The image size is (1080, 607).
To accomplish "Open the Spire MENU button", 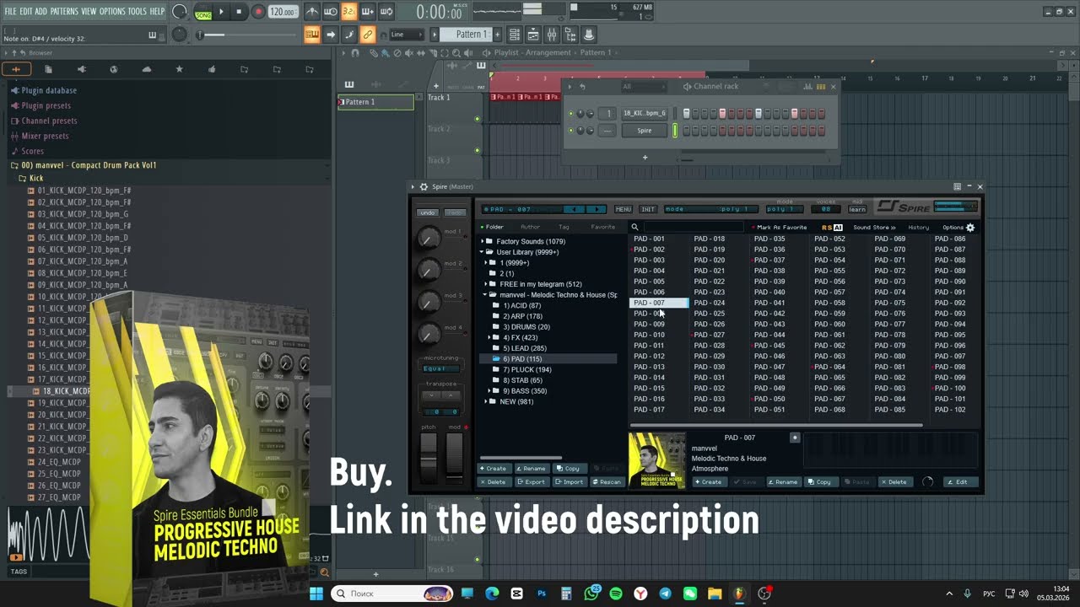I will [x=624, y=209].
